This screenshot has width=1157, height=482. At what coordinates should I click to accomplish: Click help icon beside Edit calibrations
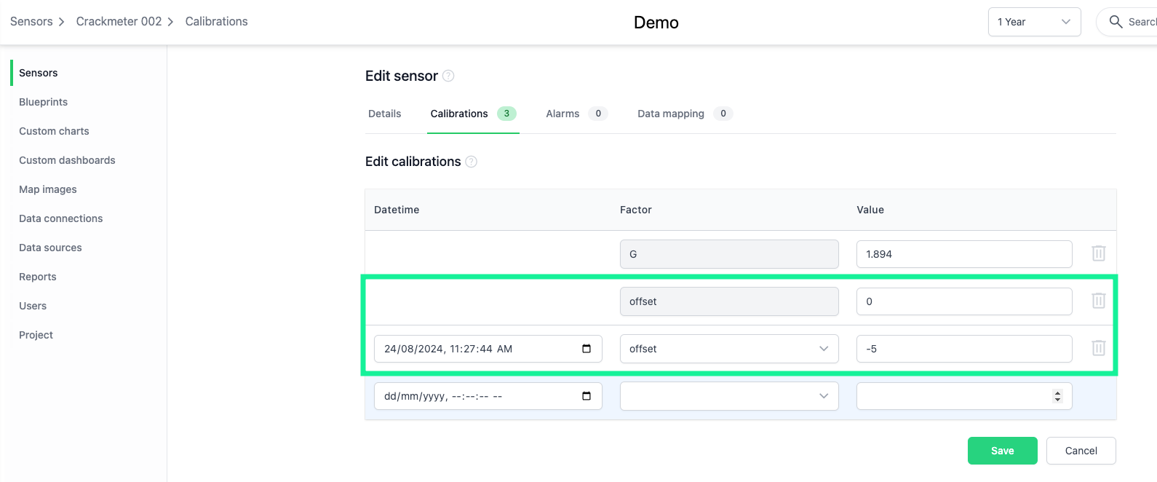point(471,162)
